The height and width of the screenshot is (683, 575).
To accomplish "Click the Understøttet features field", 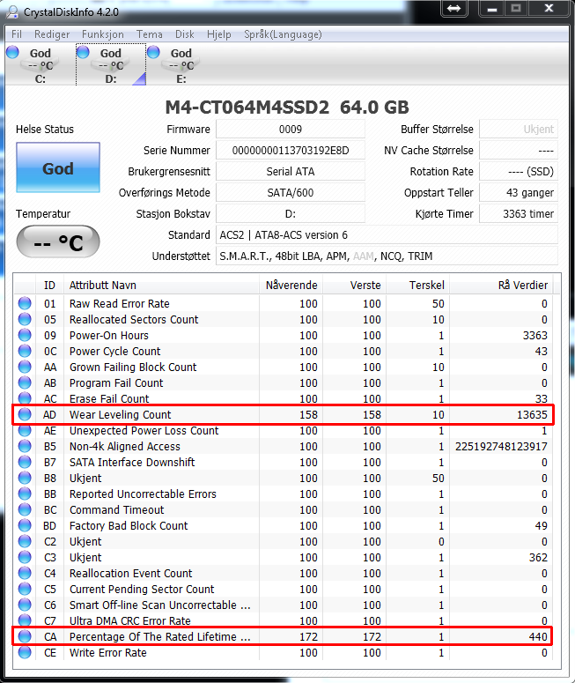I will pos(387,256).
